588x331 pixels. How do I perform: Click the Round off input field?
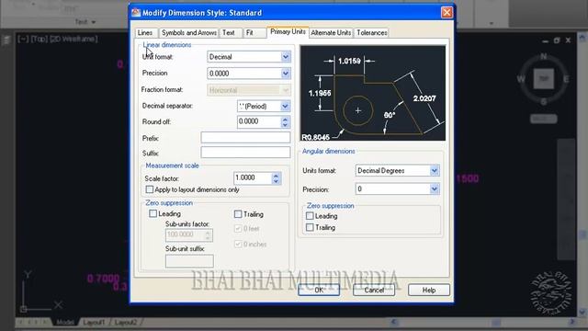[x=259, y=121]
